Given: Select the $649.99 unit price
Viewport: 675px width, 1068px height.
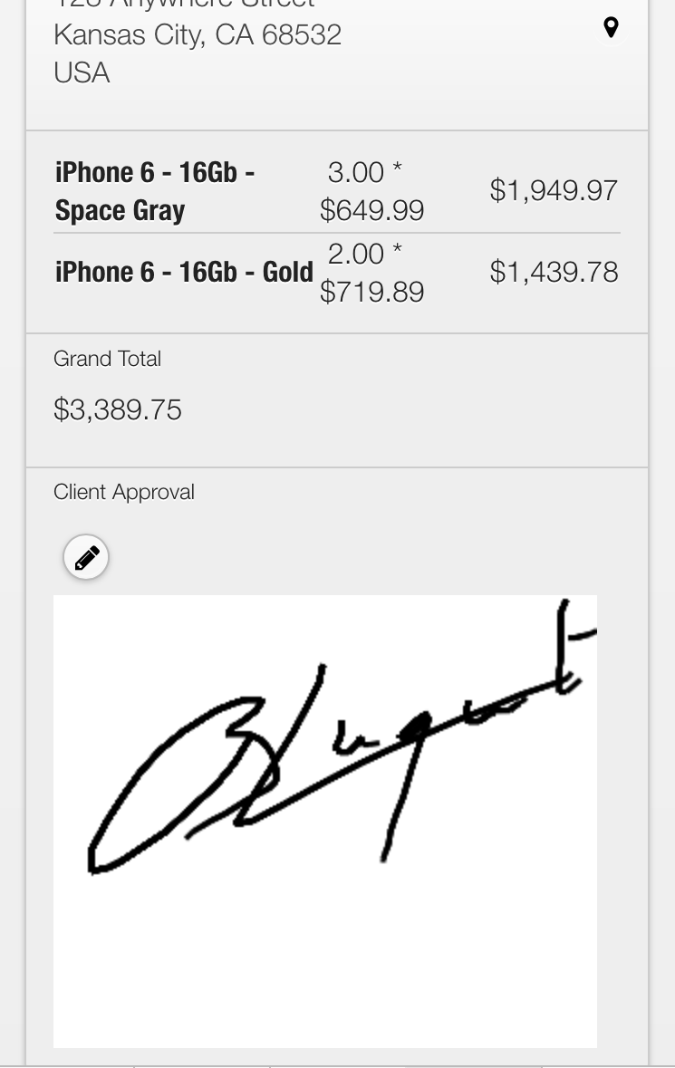Looking at the screenshot, I should click(x=371, y=210).
